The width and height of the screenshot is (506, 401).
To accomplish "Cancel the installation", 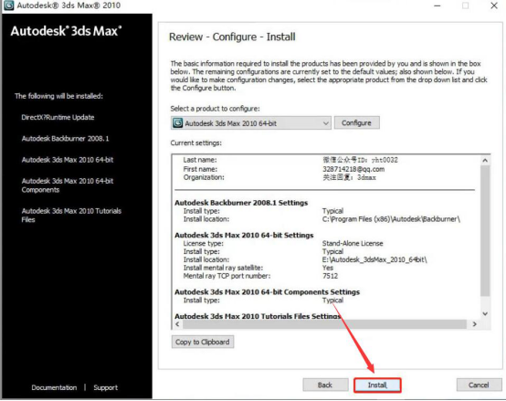I will tap(479, 385).
